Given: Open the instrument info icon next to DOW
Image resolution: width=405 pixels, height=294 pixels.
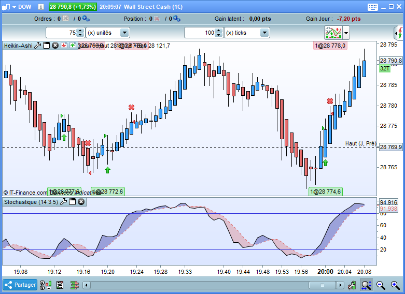Looking at the screenshot, I should (x=41, y=7).
